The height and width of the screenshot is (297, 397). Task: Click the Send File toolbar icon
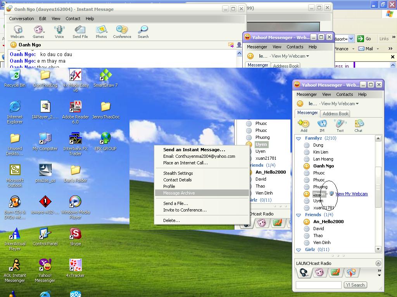(x=80, y=32)
